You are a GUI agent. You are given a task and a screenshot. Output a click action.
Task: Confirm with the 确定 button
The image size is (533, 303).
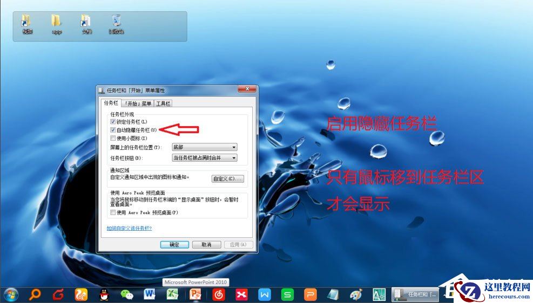pos(174,245)
